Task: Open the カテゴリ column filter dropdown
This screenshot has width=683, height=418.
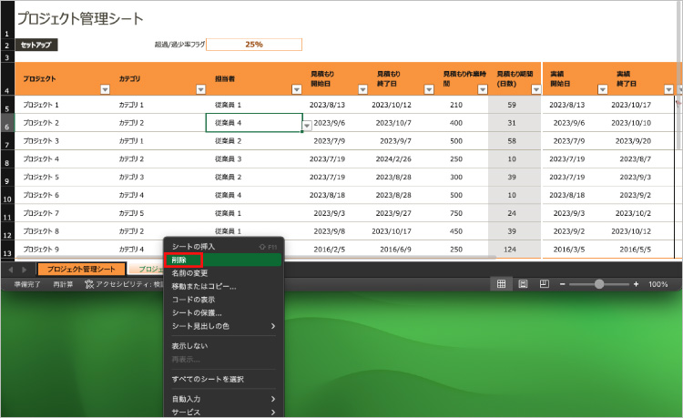Action: coord(200,89)
